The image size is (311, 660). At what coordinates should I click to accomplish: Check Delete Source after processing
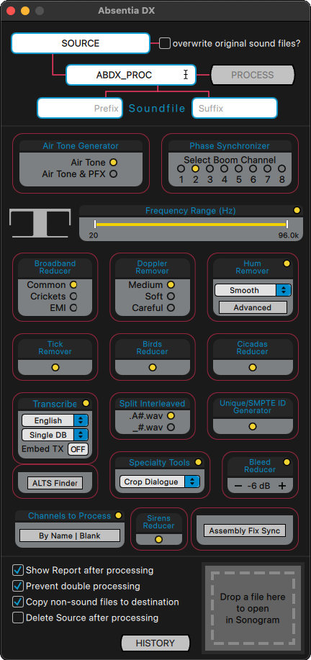[x=18, y=618]
